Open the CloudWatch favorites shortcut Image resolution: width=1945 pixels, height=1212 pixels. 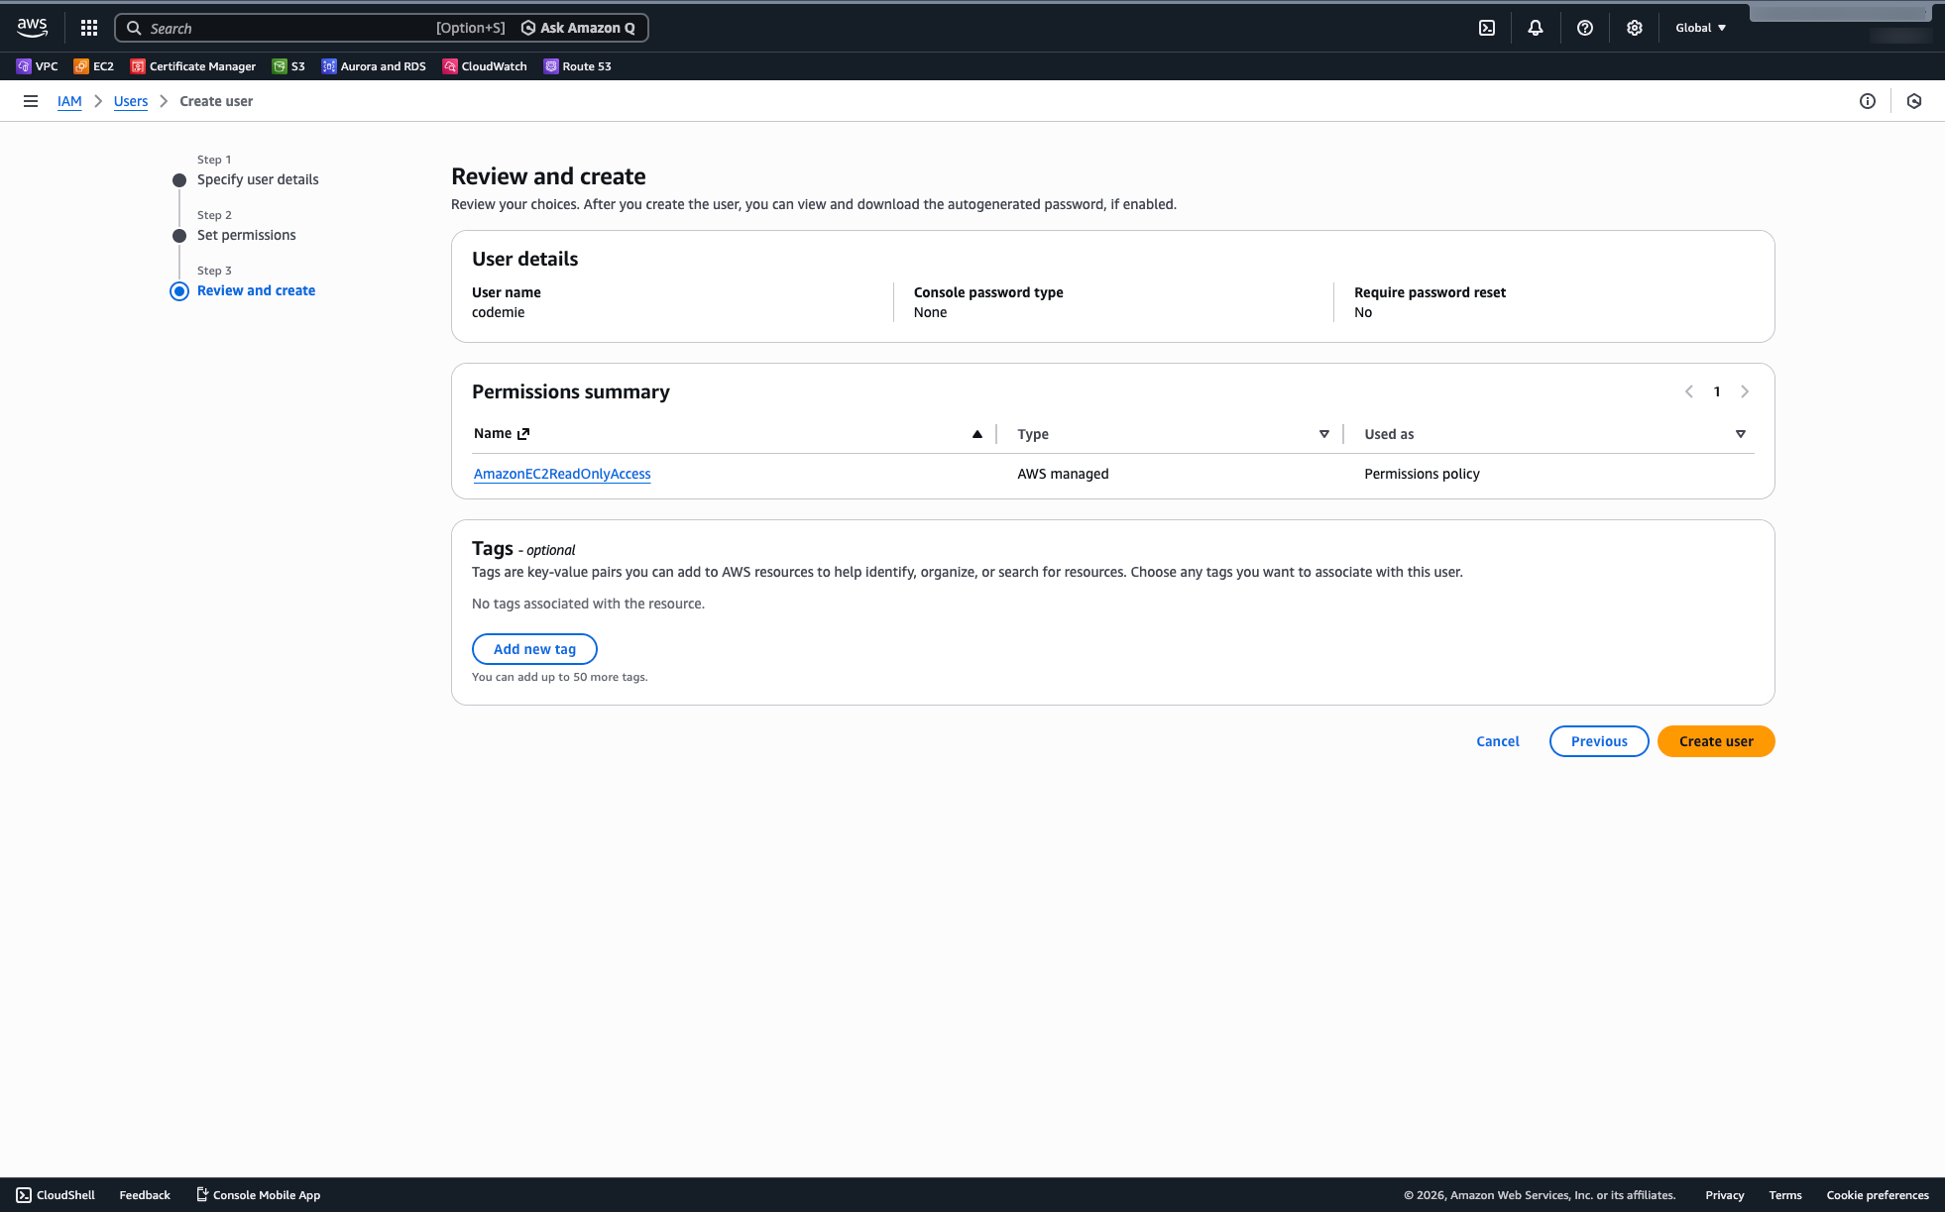(x=485, y=65)
